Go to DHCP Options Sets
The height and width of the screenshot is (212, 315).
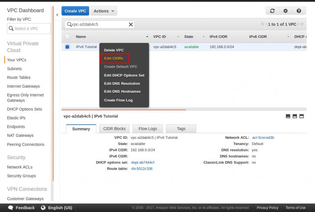point(24,109)
